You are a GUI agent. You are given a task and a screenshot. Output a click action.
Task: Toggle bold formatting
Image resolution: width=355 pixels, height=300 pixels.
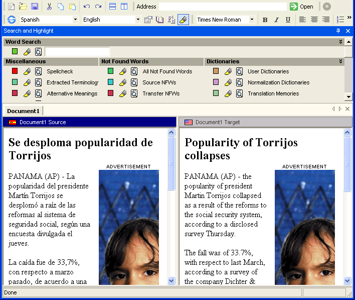pyautogui.click(x=265, y=20)
